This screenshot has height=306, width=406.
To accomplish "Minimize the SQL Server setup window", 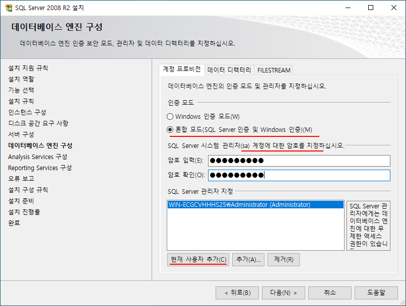I will (348, 8).
